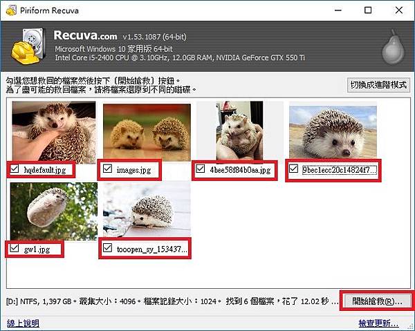
Task: Click the Piriform pear logo icon
Action: coord(394,47)
